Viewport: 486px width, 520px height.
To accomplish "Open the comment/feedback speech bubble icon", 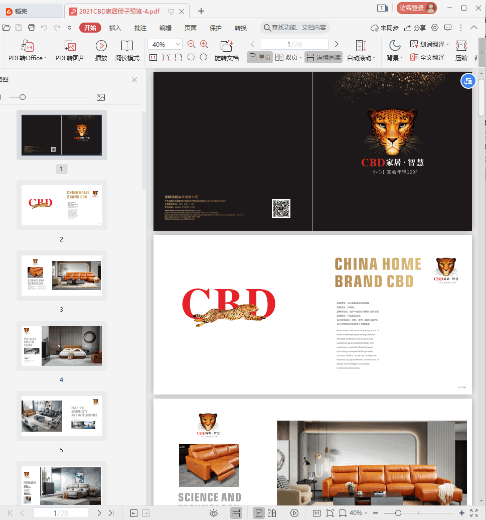I will [x=448, y=28].
